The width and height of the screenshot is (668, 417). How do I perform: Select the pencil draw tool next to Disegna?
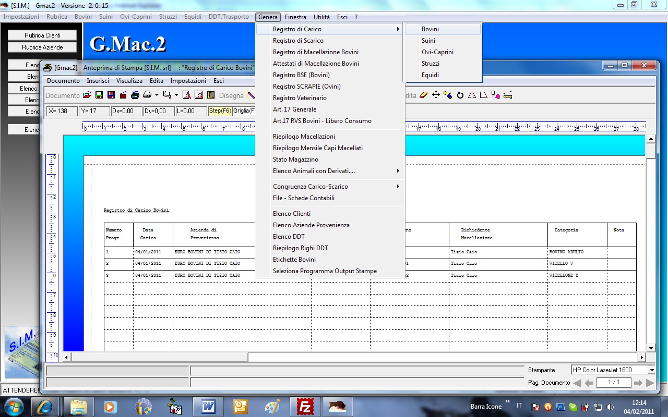251,95
